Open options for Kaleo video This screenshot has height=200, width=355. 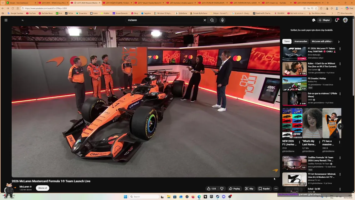pyautogui.click(x=340, y=64)
